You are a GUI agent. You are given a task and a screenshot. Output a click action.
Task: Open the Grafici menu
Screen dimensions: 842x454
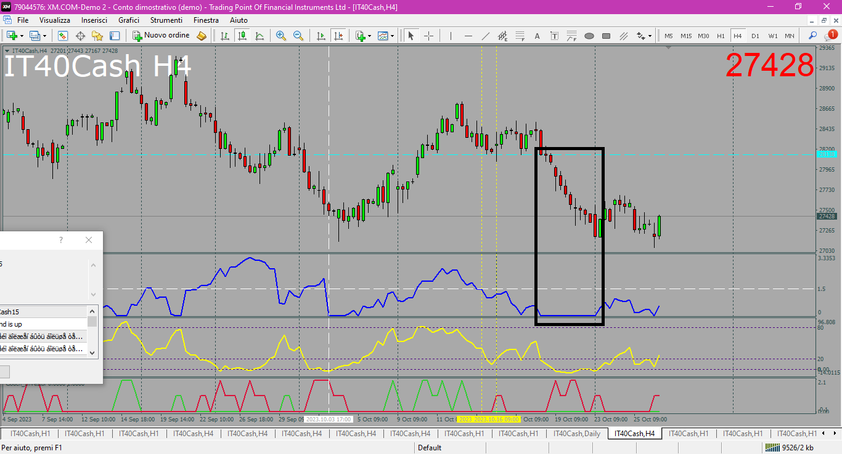[129, 20]
